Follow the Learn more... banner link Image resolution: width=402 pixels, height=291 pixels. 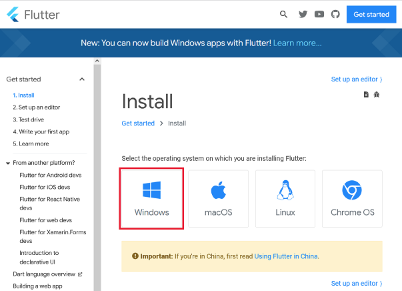297,43
